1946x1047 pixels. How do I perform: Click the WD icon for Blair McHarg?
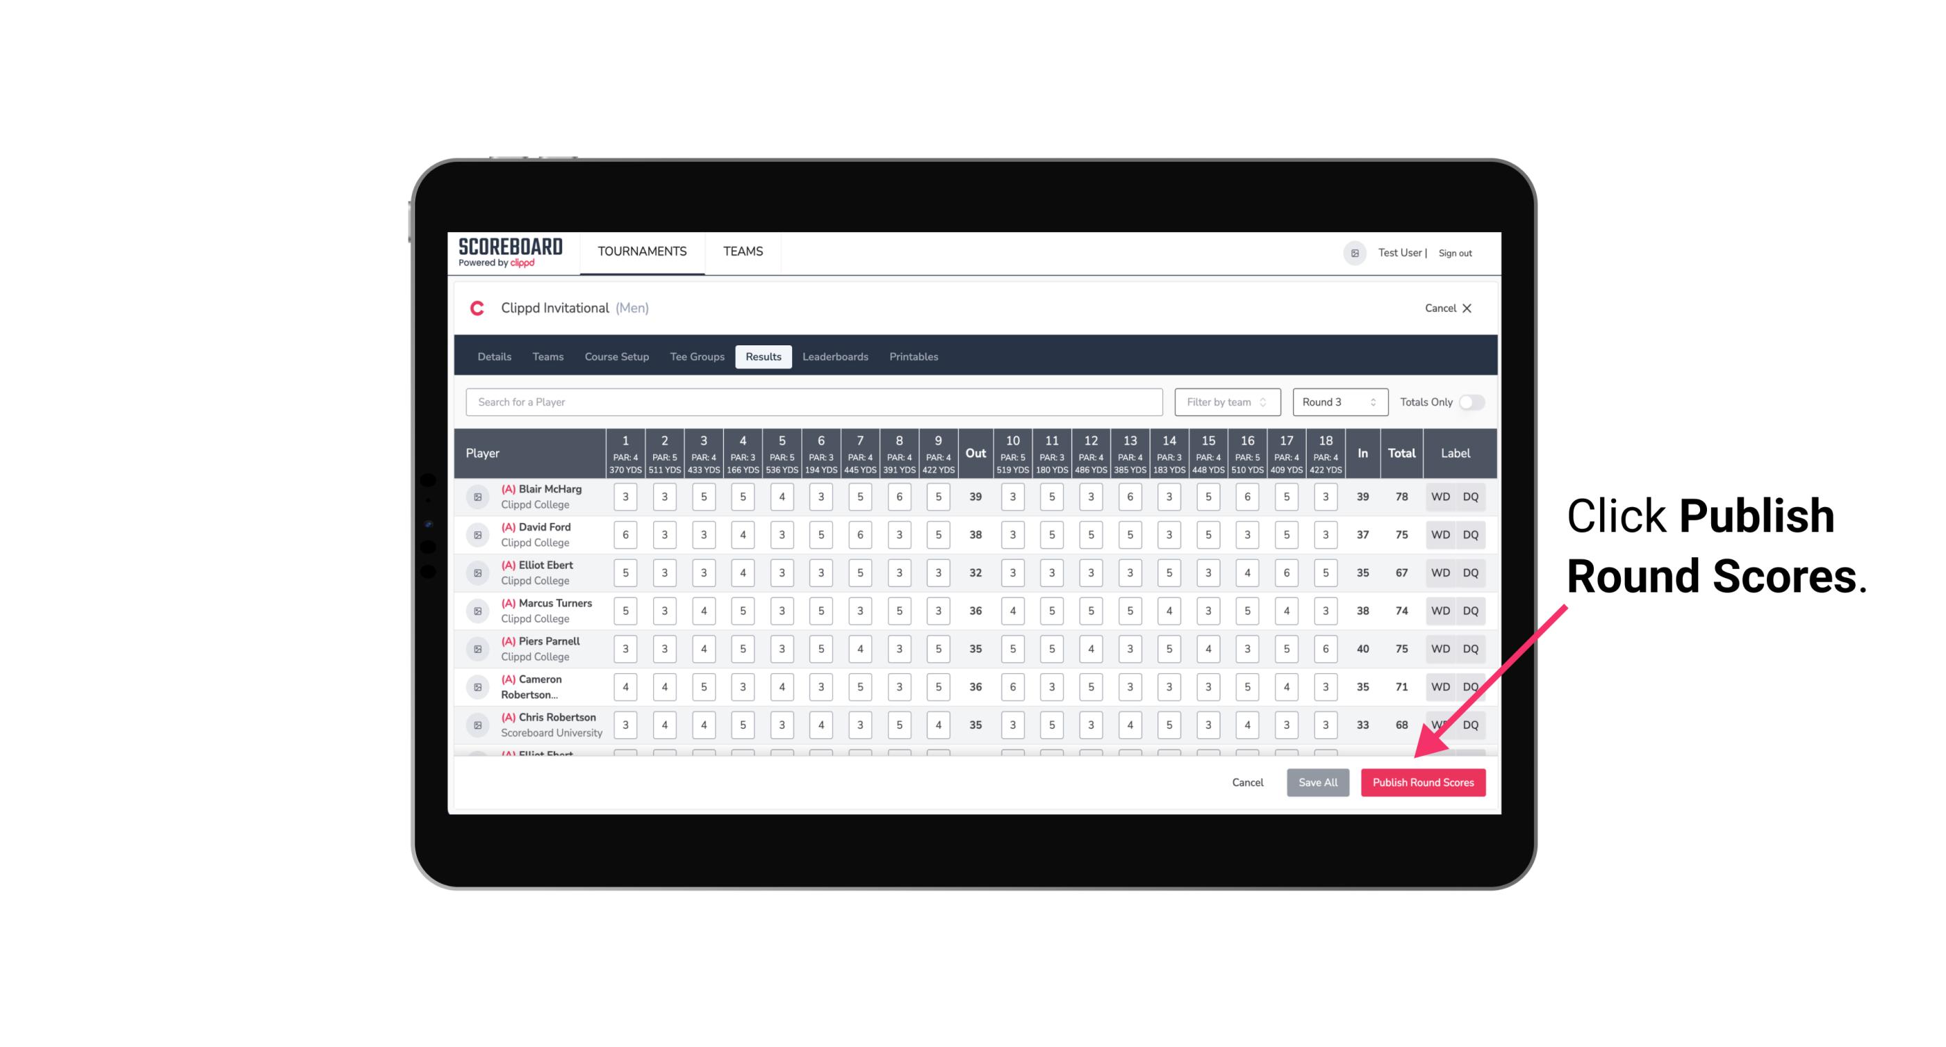[1441, 497]
